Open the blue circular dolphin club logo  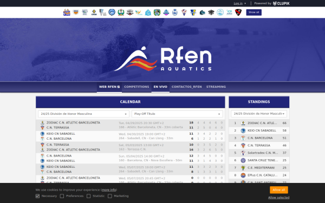[x=112, y=12]
